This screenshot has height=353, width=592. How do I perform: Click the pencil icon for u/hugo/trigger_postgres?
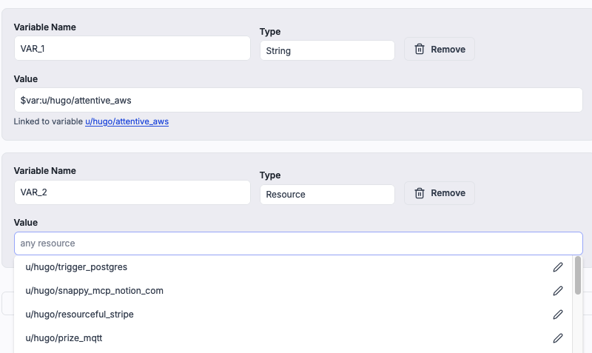click(558, 267)
